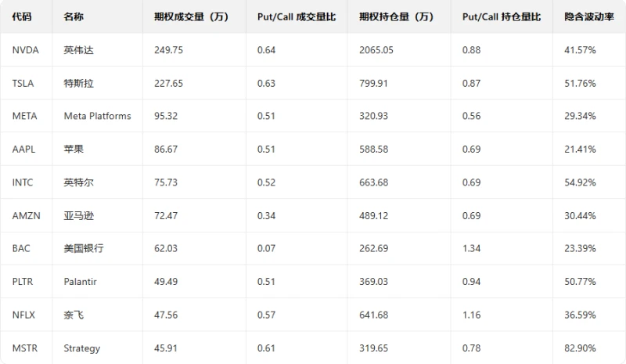The width and height of the screenshot is (626, 364).
Task: Select the Put/Call 成交量比 header
Action: click(x=296, y=16)
